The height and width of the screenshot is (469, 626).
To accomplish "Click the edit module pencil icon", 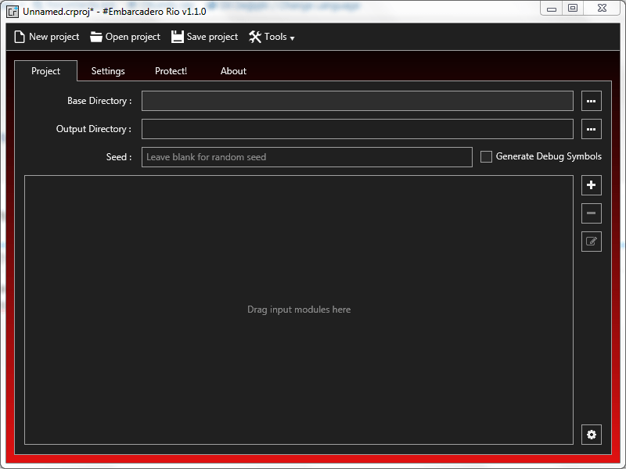I will click(x=592, y=242).
